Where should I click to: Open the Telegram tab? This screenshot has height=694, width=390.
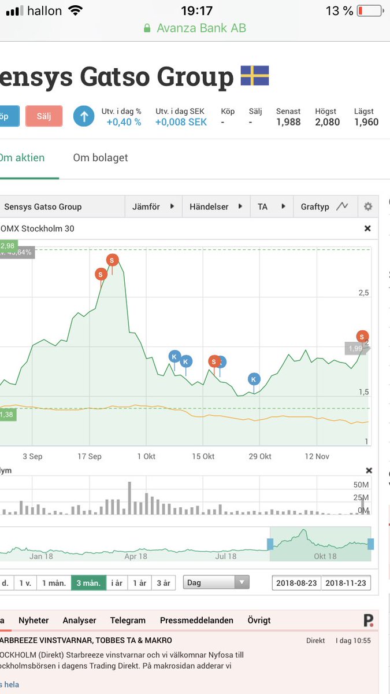point(128,620)
